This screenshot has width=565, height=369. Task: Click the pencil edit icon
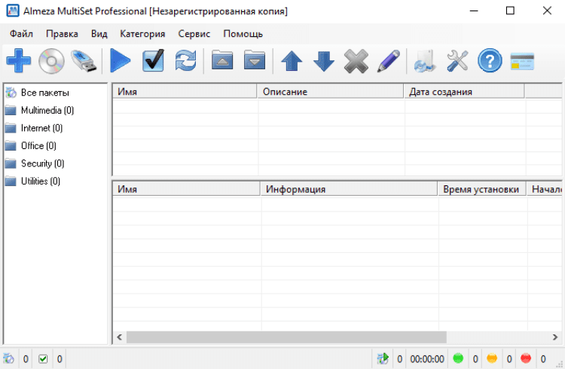[389, 61]
